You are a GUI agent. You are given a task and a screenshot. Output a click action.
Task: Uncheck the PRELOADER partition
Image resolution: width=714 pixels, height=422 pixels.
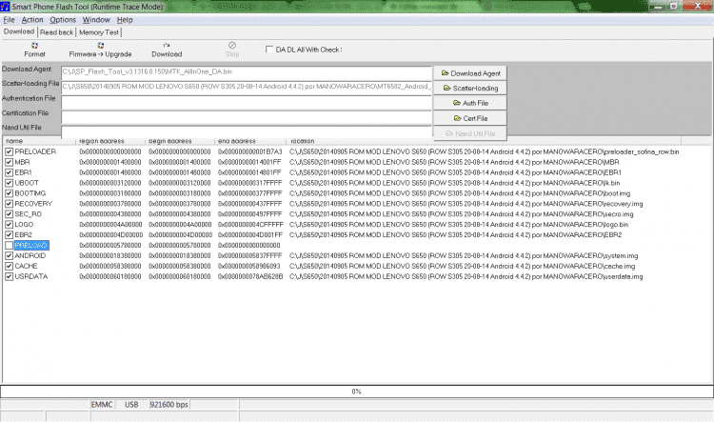(10, 151)
